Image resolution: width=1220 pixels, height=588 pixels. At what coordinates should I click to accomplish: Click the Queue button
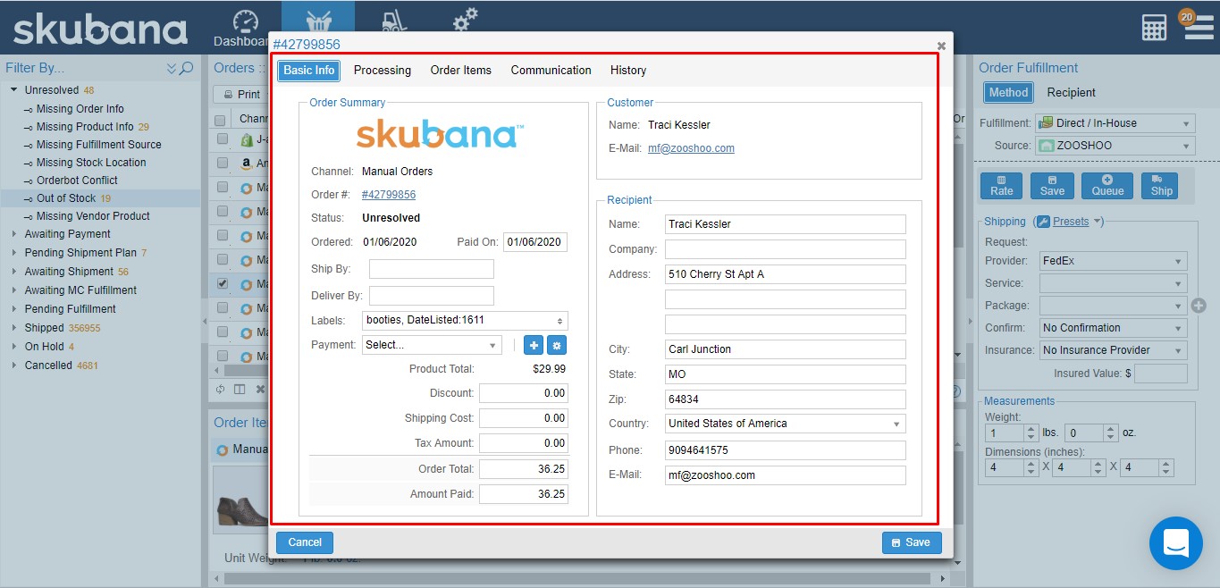pos(1107,186)
